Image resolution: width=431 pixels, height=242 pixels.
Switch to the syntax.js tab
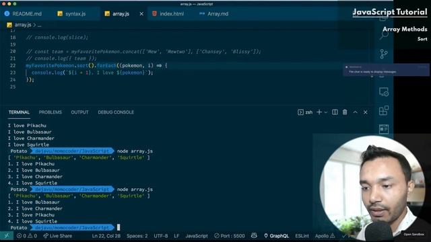click(72, 13)
